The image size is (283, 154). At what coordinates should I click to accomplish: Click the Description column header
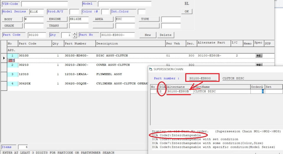pyautogui.click(x=130, y=44)
